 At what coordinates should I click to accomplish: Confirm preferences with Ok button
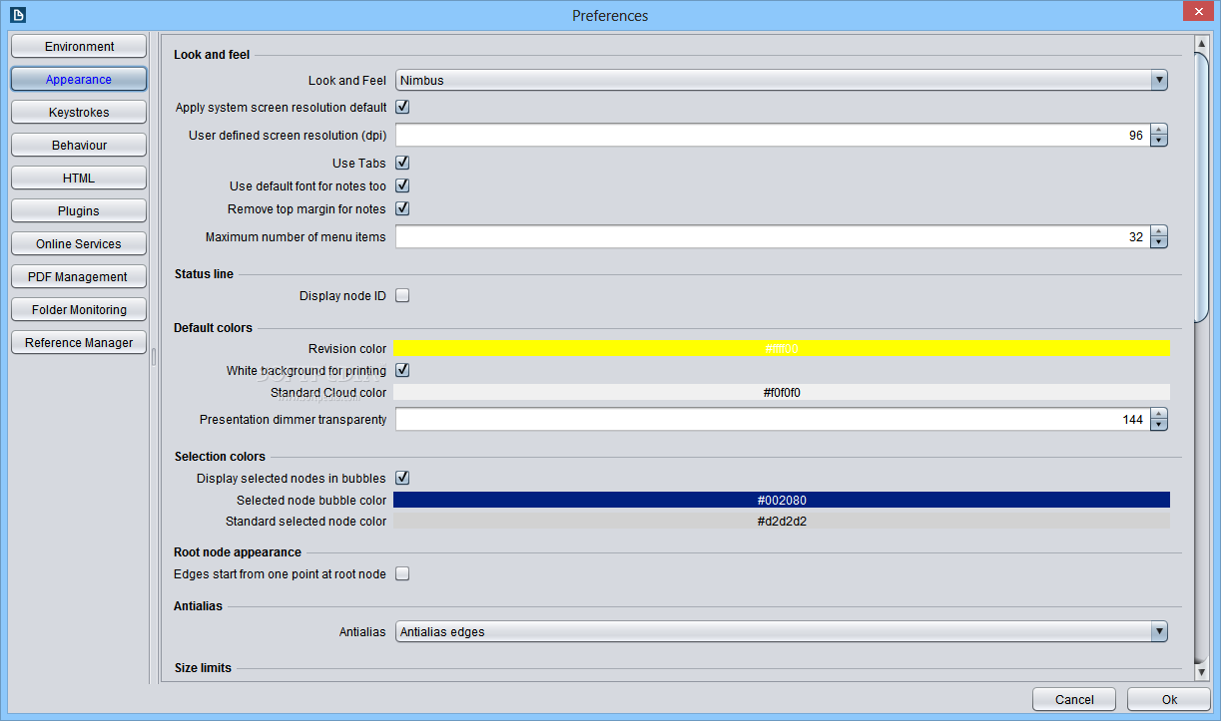1169,700
